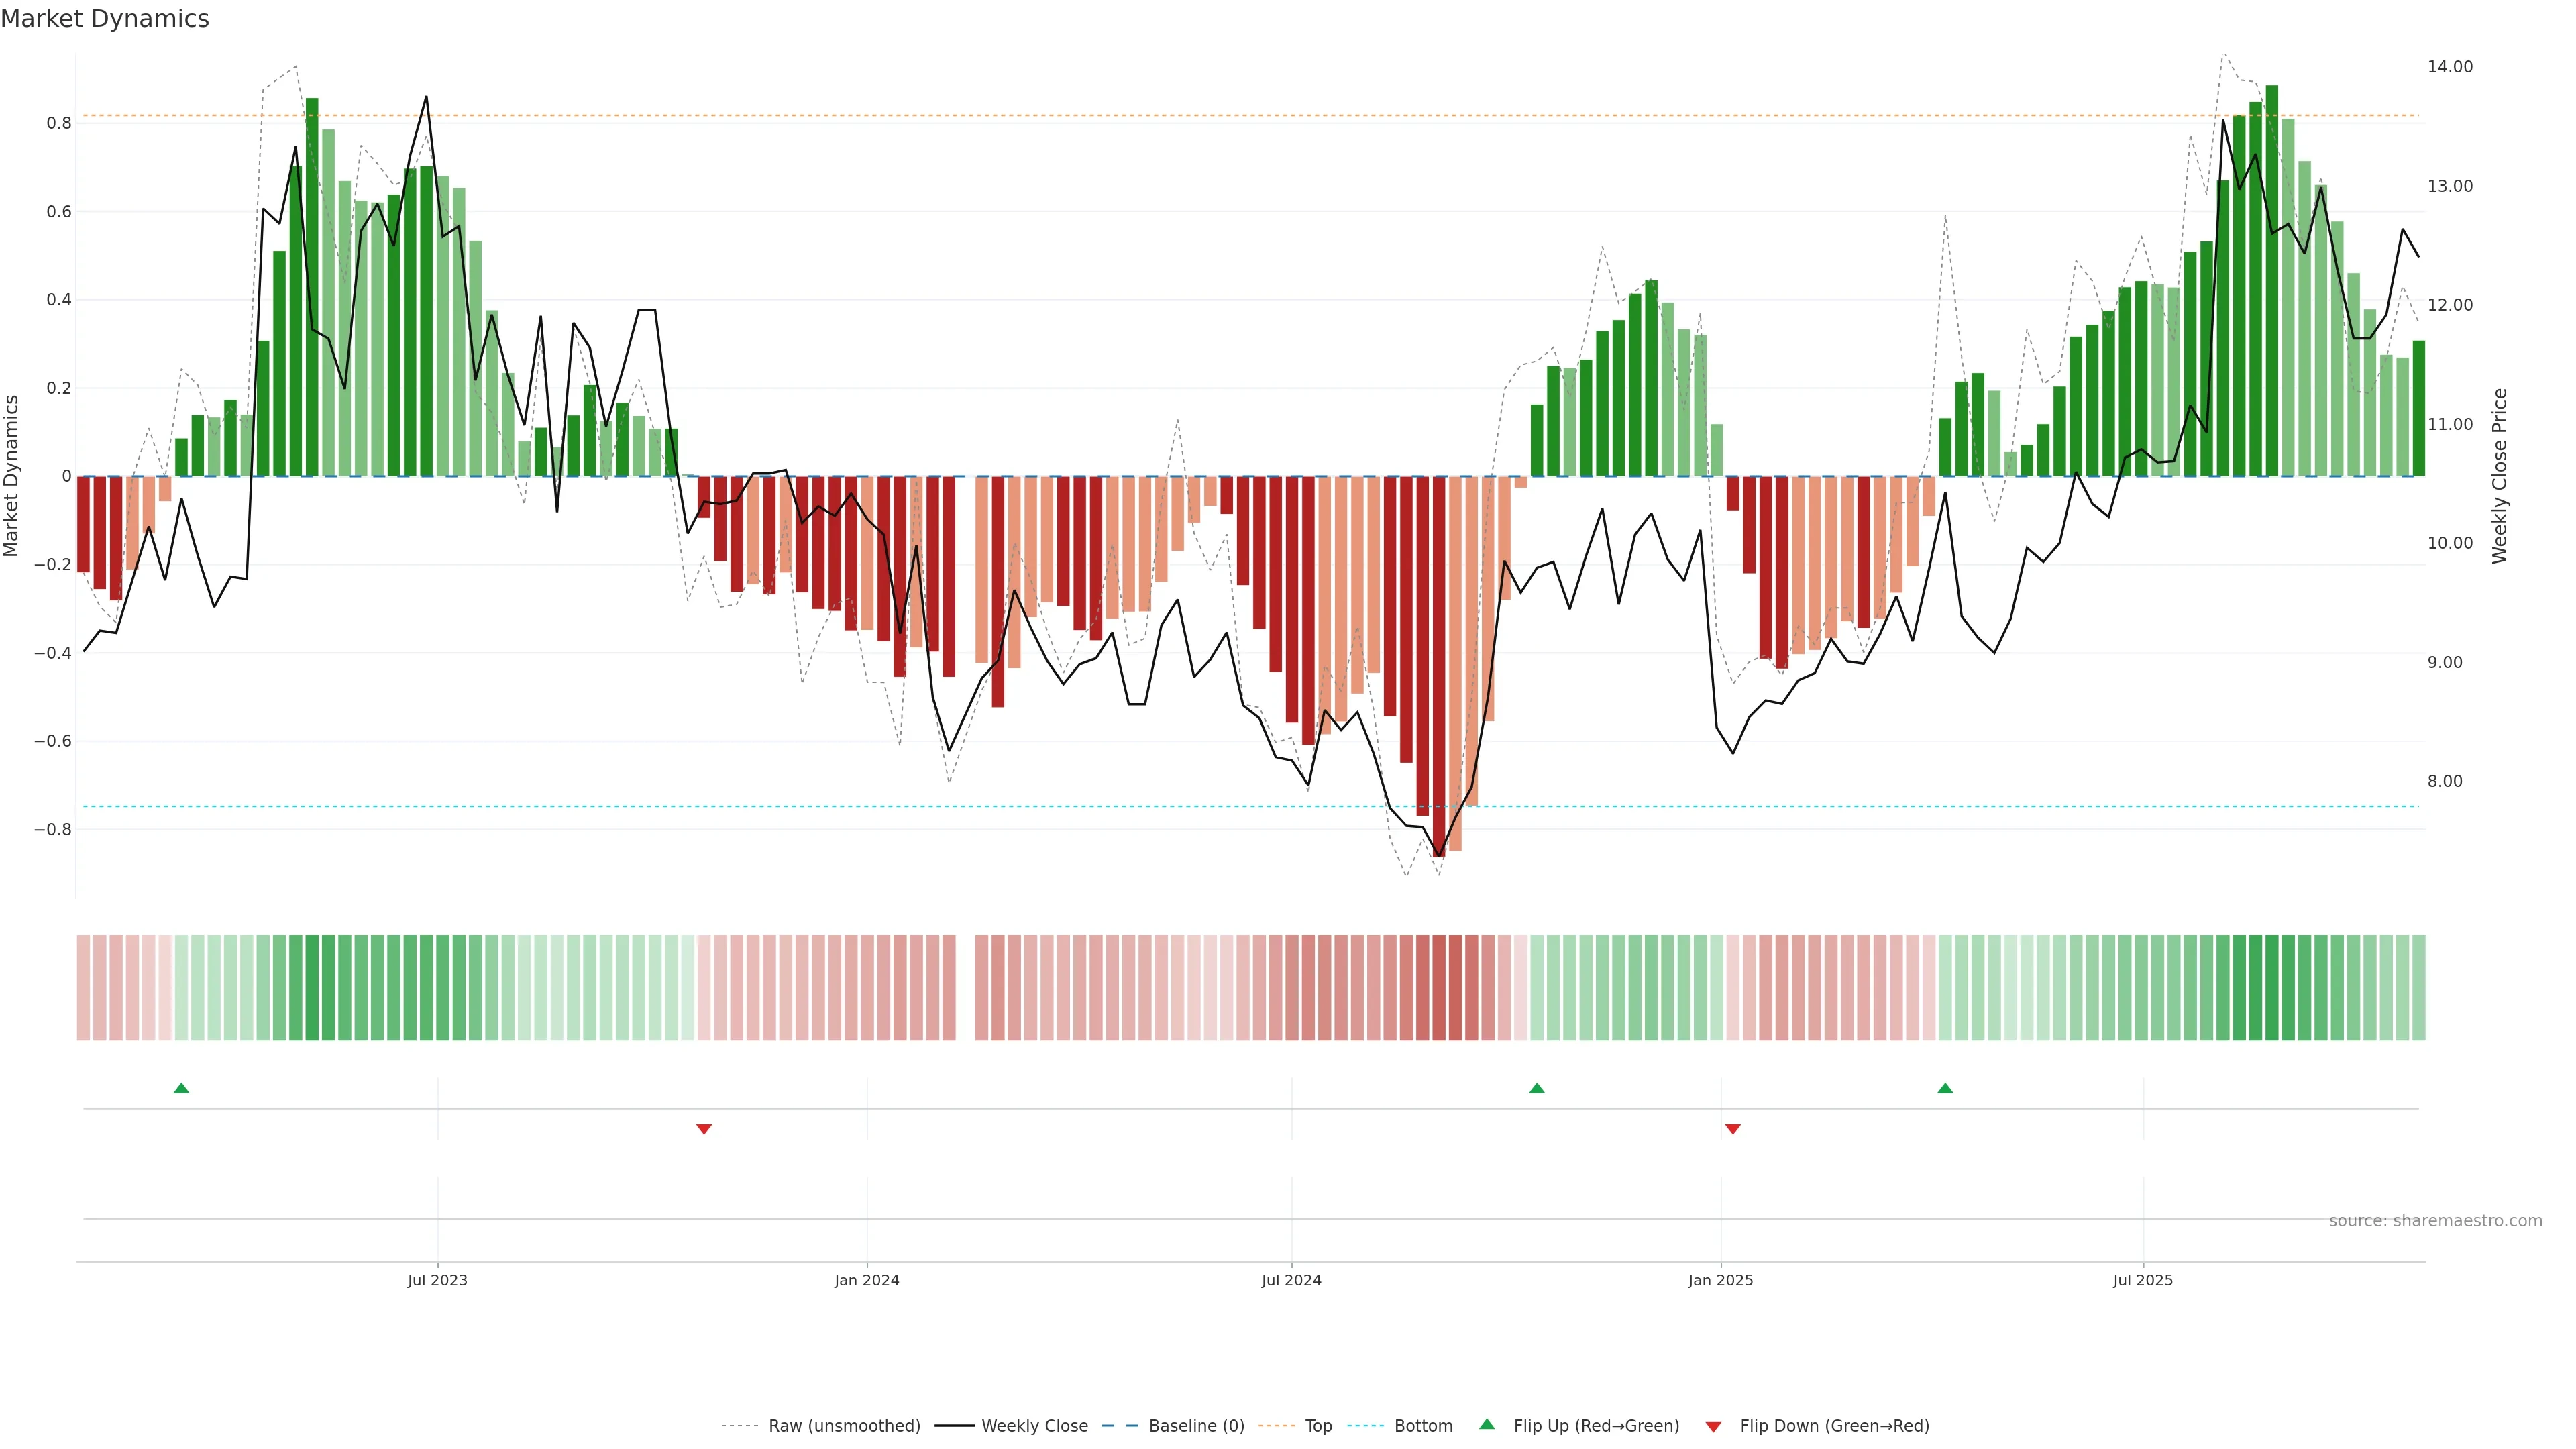Toggle the Weekly Close legend entry
The width and height of the screenshot is (2576, 1449).
[x=1034, y=1426]
